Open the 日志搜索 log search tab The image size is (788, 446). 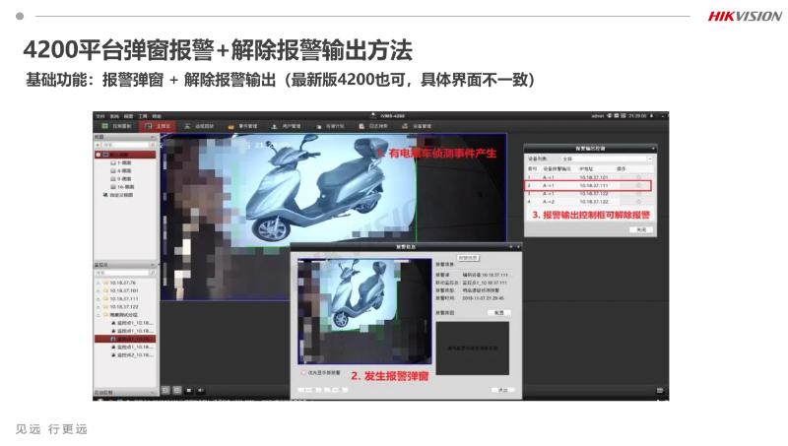pos(373,126)
